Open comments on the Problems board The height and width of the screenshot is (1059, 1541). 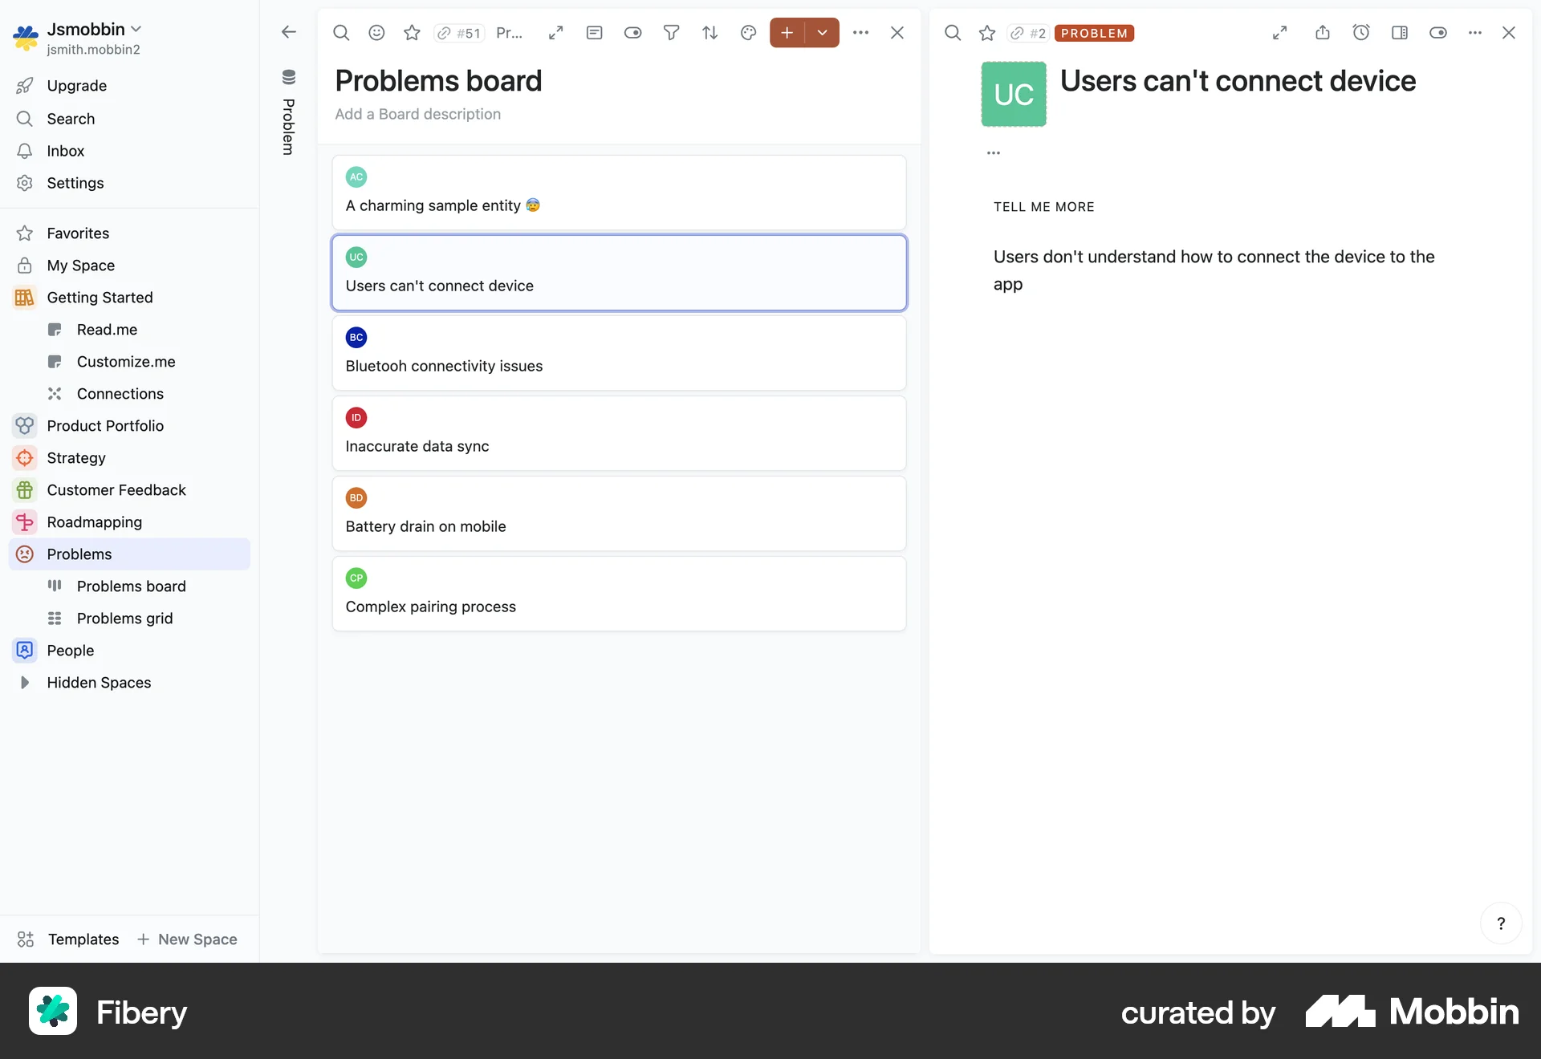[594, 33]
